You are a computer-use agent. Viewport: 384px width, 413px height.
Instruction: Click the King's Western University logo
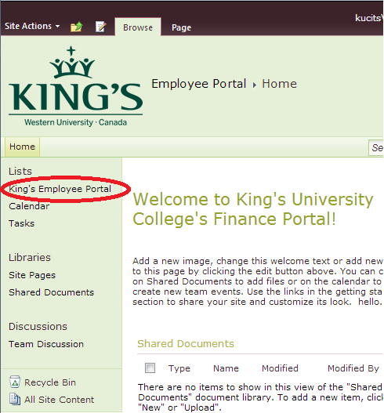[75, 86]
